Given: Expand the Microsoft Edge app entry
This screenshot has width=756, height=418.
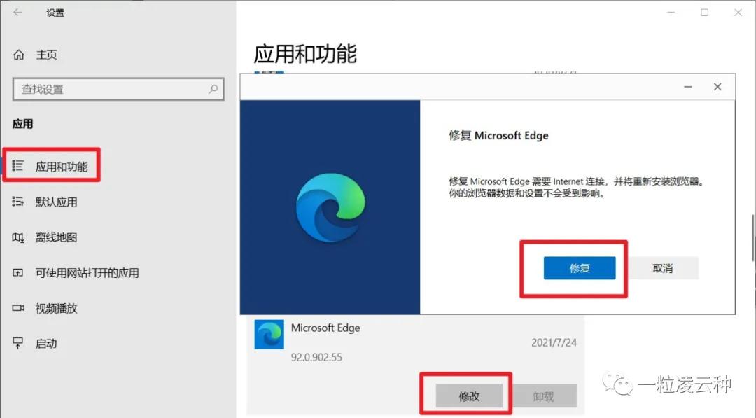Looking at the screenshot, I should pos(325,328).
